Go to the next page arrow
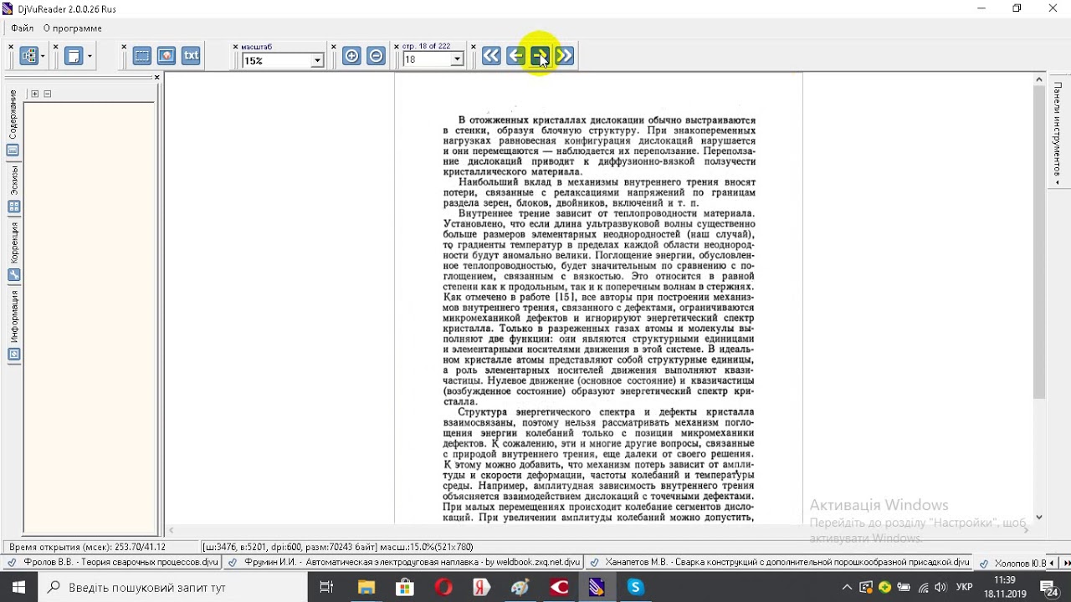 (540, 56)
